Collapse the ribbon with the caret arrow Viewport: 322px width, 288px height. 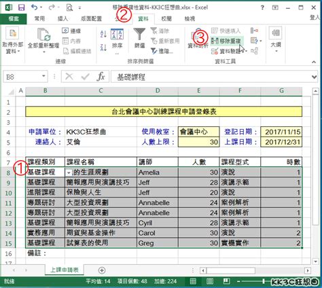[314, 62]
